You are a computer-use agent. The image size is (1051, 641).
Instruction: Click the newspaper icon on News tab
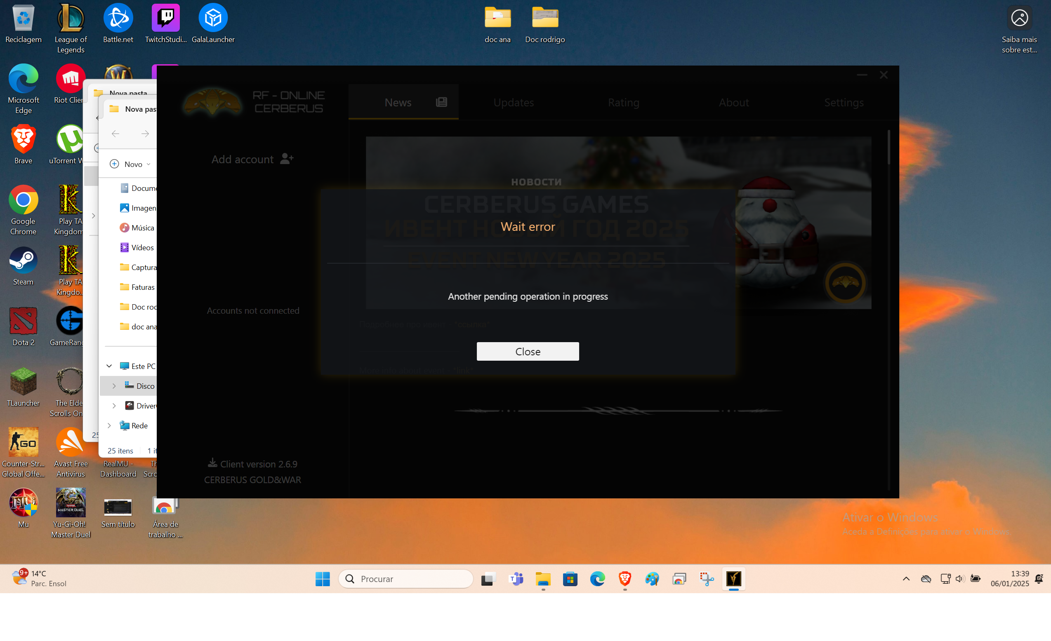[x=441, y=102]
